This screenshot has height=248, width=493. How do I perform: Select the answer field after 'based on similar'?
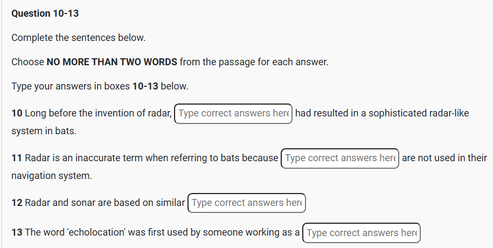click(246, 203)
